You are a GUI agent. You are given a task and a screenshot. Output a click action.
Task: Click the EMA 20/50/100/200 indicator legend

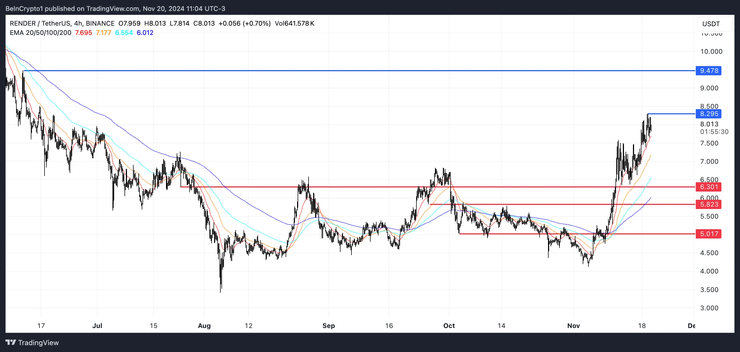[40, 33]
